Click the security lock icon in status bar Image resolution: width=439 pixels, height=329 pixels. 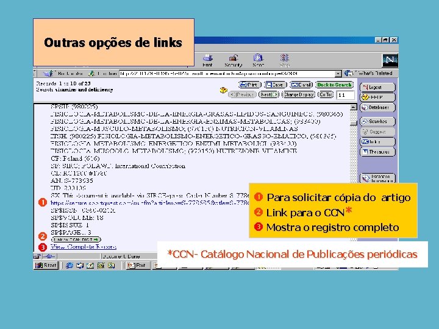37,256
